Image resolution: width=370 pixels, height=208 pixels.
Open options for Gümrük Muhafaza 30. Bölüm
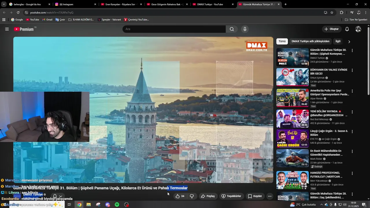[x=352, y=51]
